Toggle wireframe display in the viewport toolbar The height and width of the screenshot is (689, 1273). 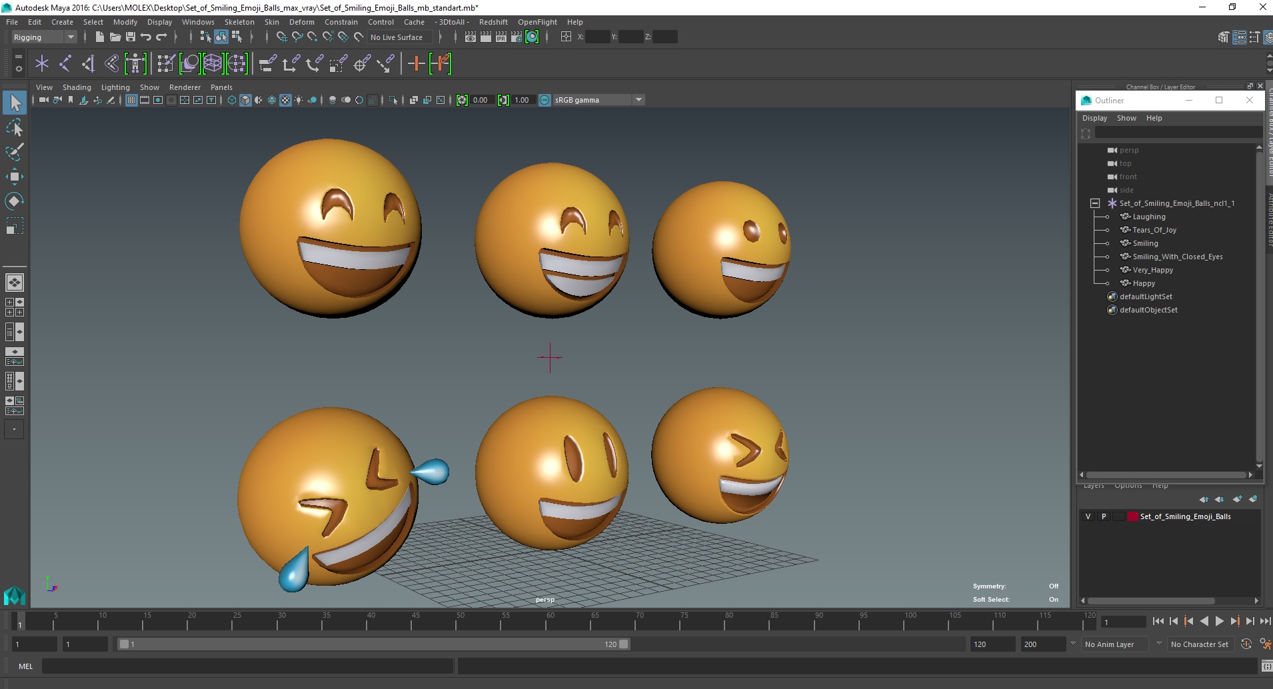click(x=232, y=100)
